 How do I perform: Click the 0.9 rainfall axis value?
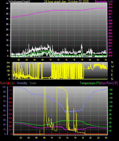10,98
